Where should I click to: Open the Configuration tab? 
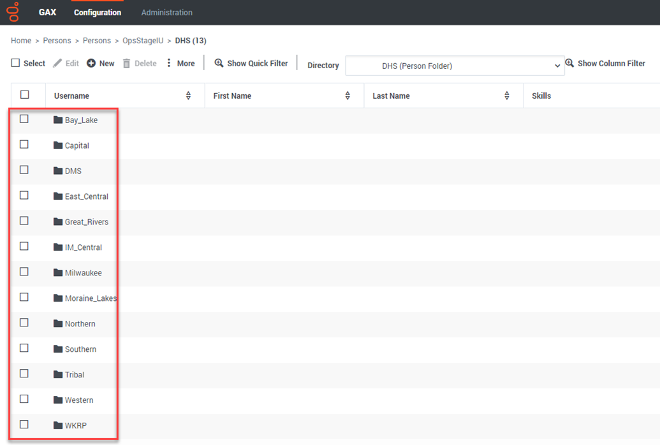click(x=98, y=12)
